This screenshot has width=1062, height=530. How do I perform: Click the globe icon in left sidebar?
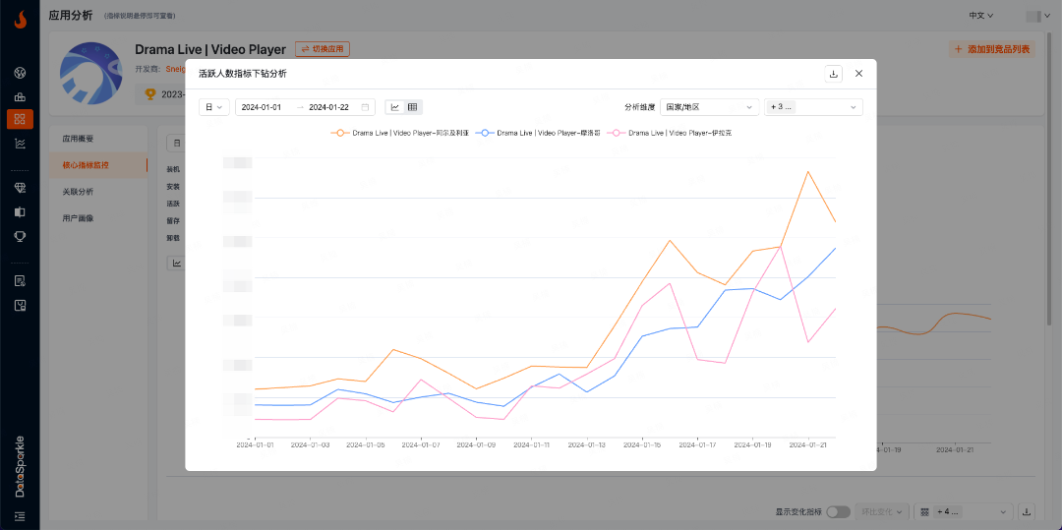point(20,73)
